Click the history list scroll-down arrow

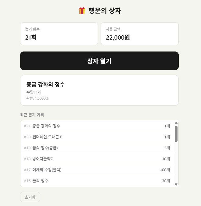(176, 184)
